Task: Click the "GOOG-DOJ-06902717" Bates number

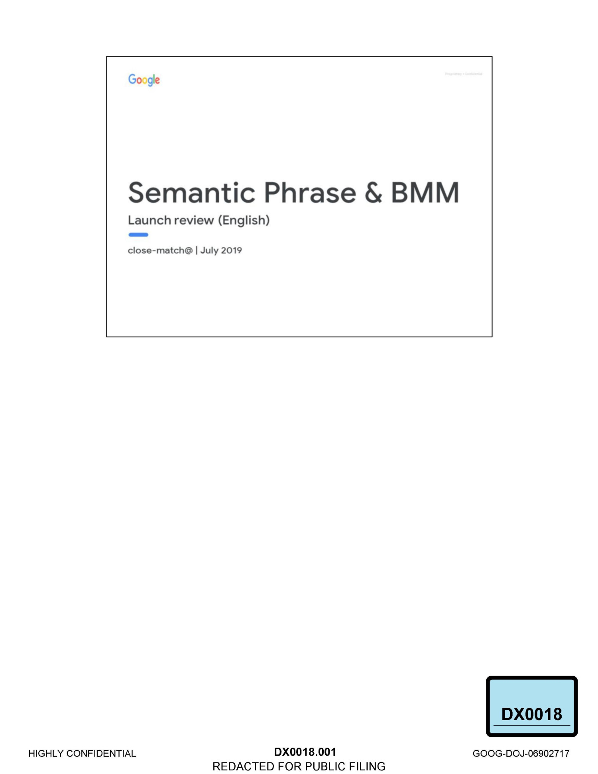Action: tap(521, 753)
